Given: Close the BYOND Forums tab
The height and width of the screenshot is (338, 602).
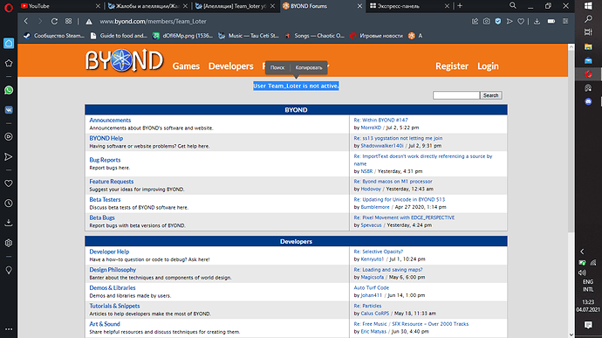Looking at the screenshot, I should [x=359, y=6].
